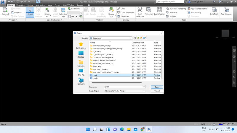Screen dimensions: 237x133
Task: Open the View ribbon tab
Action: (49, 5)
